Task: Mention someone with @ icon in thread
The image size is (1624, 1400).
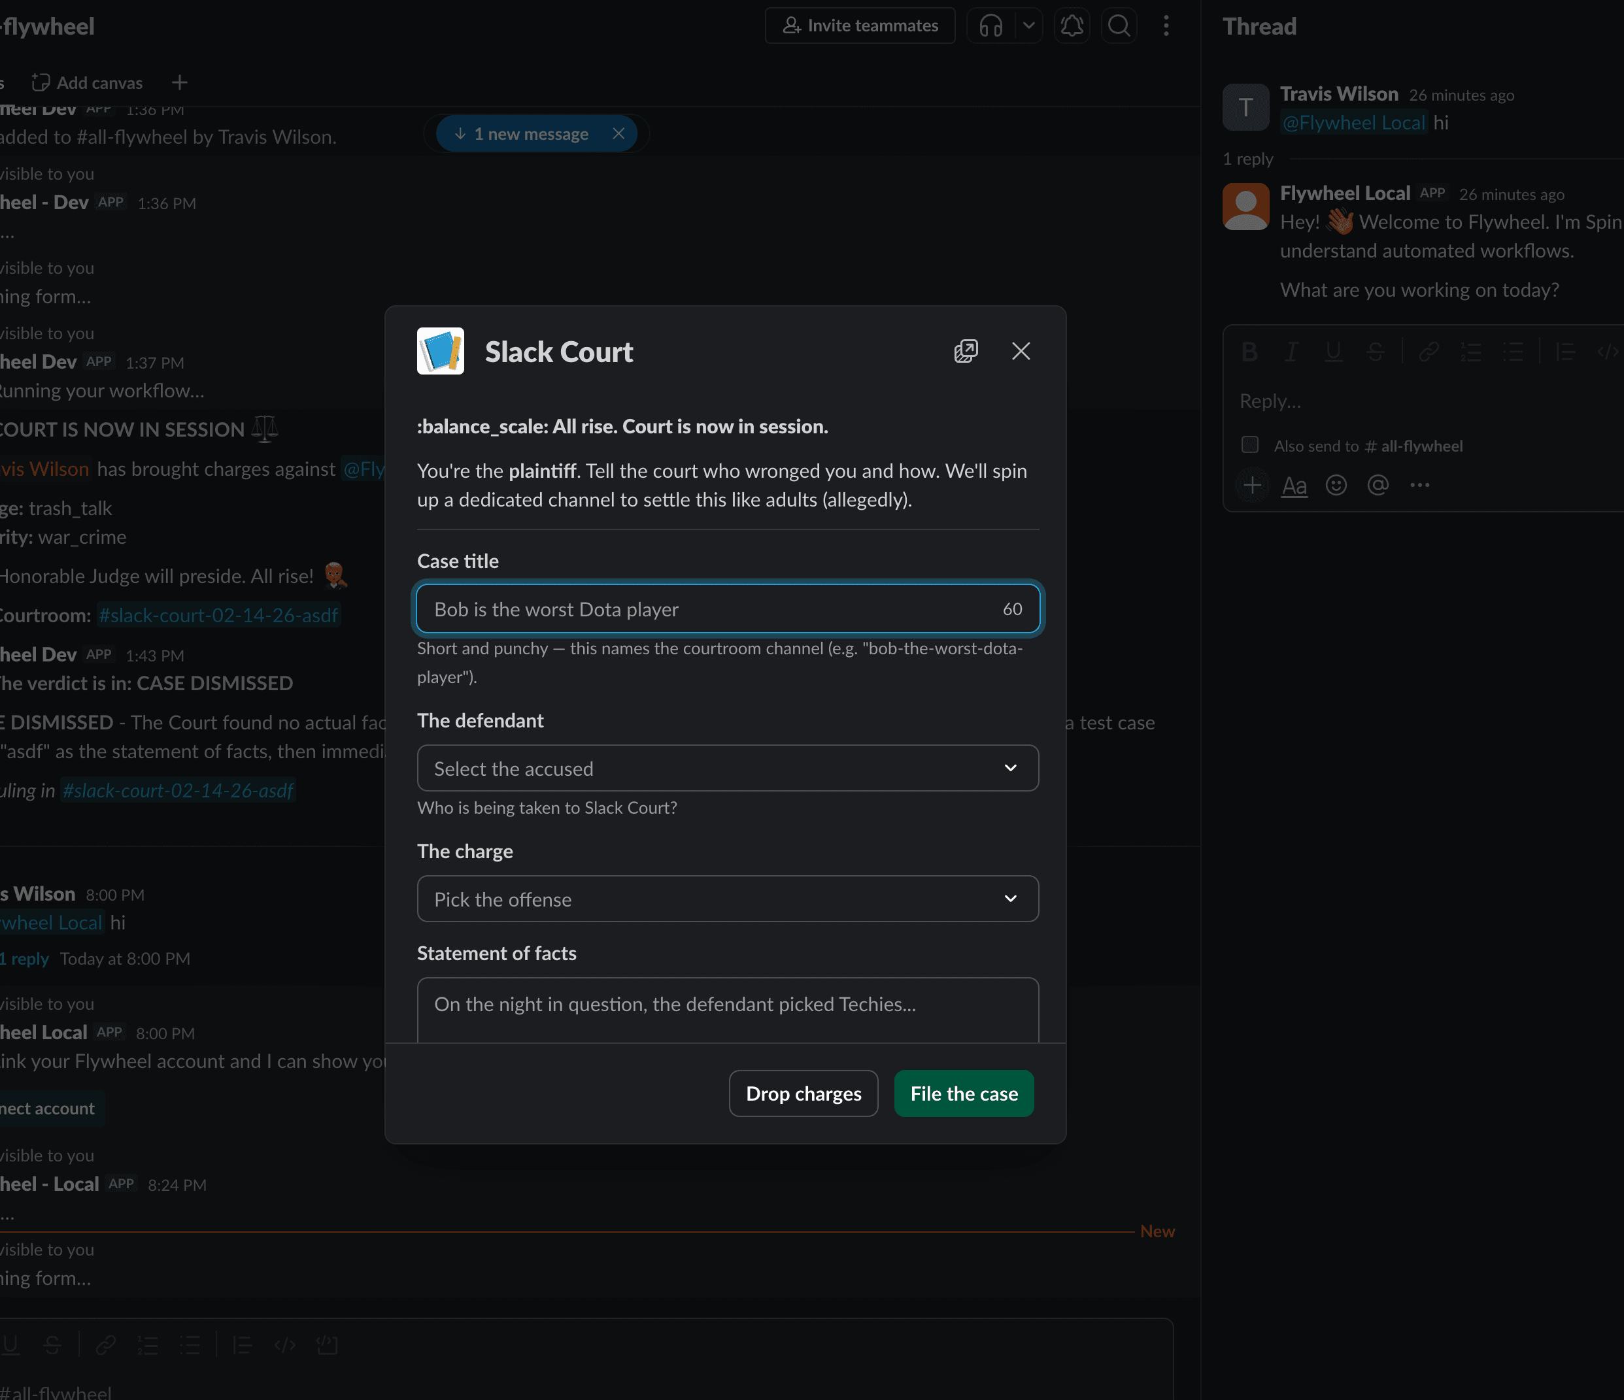Action: 1377,485
